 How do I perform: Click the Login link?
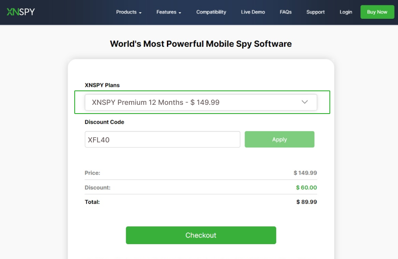tap(346, 12)
